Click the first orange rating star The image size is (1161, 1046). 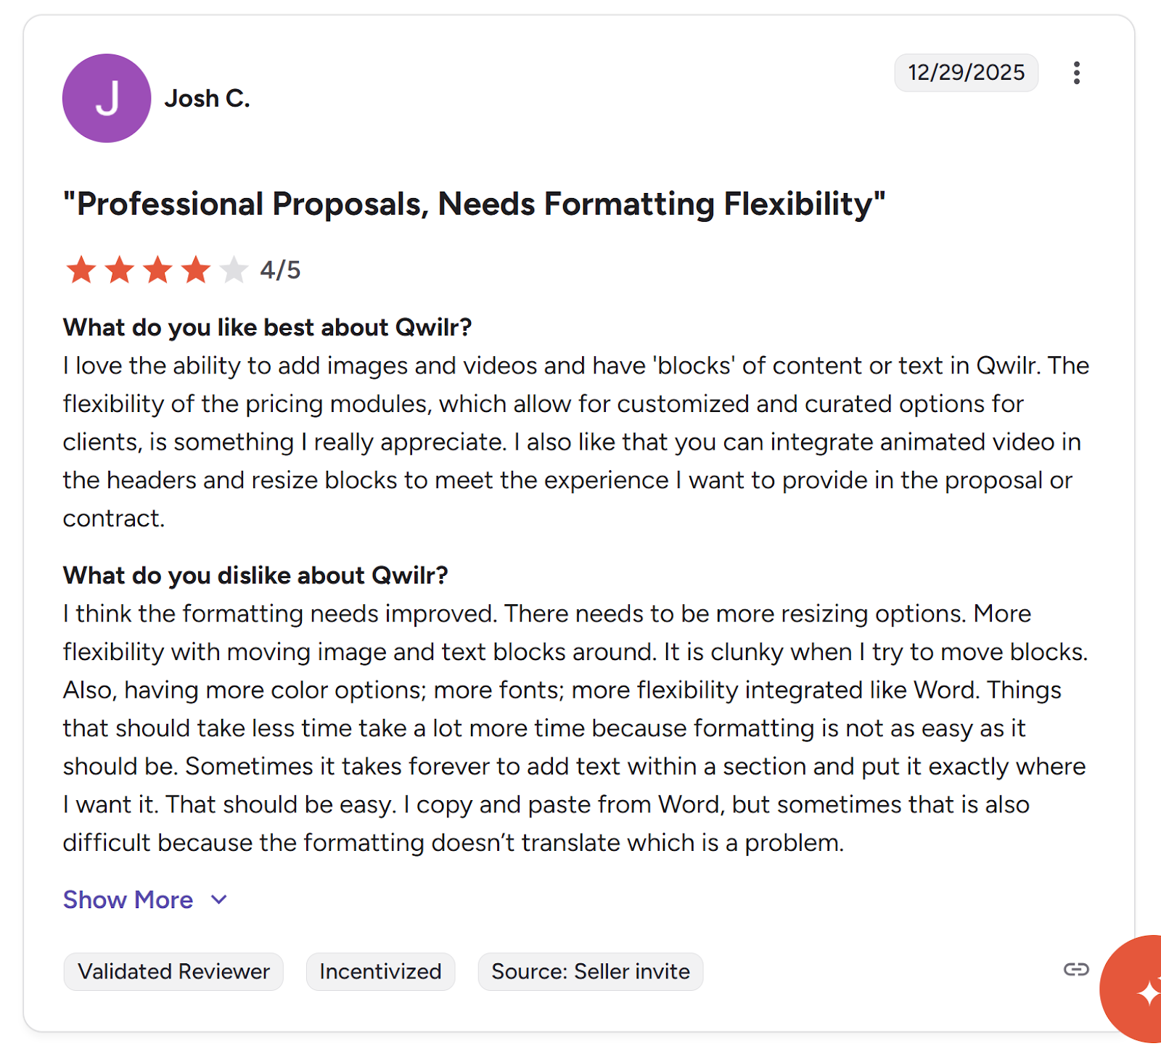click(81, 270)
